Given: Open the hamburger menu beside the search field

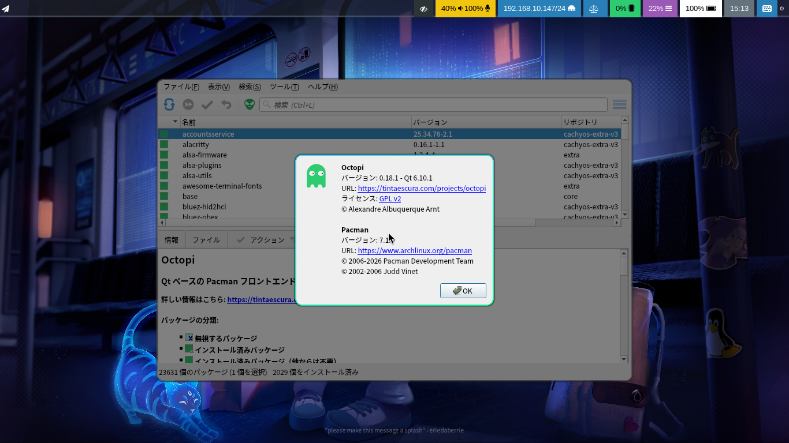Looking at the screenshot, I should tap(620, 104).
